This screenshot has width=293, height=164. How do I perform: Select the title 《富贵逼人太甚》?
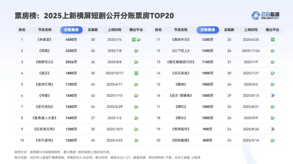click(x=44, y=118)
